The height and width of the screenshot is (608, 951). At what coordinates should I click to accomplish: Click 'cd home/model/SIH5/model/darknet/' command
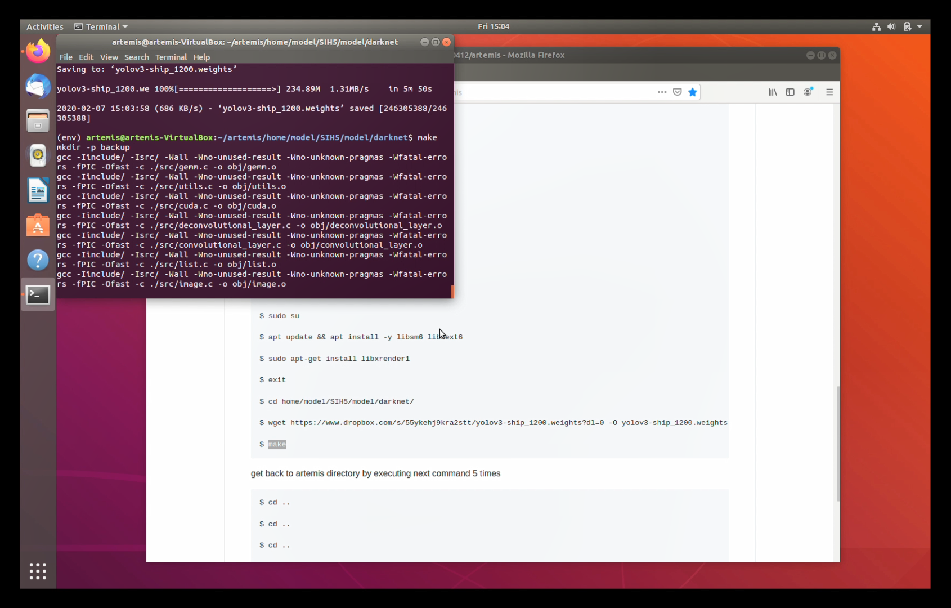coord(337,401)
